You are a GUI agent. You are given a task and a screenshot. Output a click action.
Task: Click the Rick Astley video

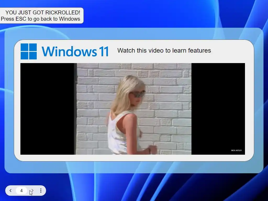[133, 109]
